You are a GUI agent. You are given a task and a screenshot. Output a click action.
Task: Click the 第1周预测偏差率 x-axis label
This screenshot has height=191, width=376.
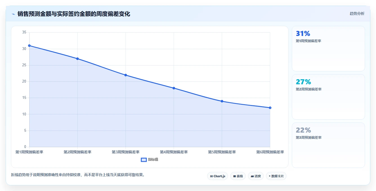click(x=29, y=152)
